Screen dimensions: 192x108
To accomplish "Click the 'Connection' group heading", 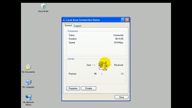I will point(73,31).
